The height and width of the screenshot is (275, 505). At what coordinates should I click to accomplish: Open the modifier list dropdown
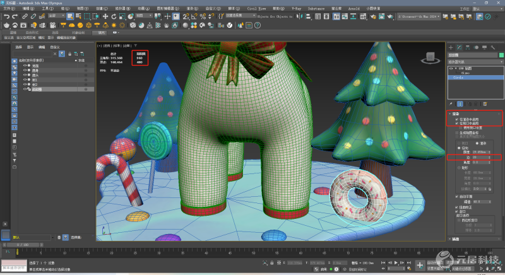(476, 63)
